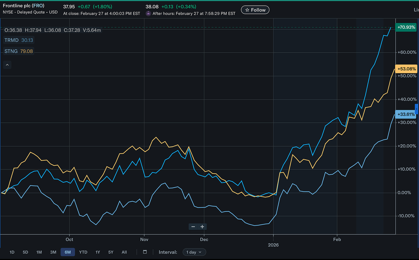Open the calendar date range picker
The width and height of the screenshot is (419, 260).
coord(145,252)
